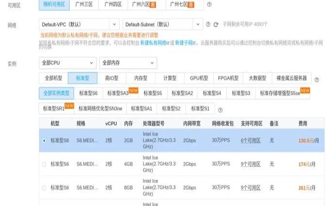Choose 随机可用区 availability zone
The image size is (331, 206).
tap(54, 4)
